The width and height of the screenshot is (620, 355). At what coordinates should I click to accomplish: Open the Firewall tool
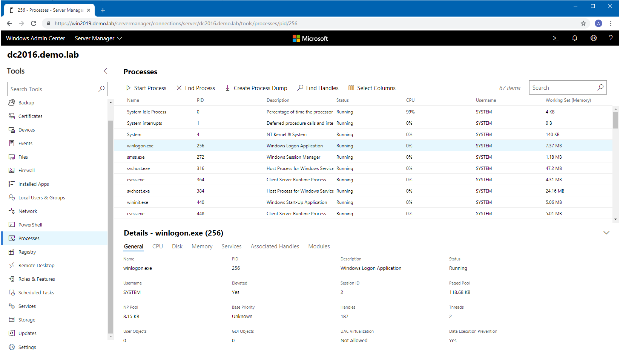[26, 170]
